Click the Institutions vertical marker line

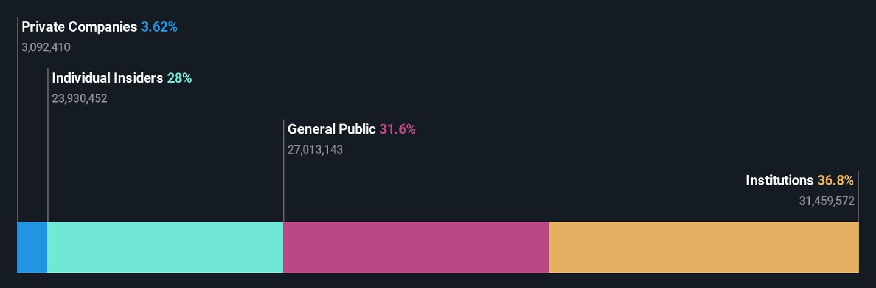click(x=858, y=196)
